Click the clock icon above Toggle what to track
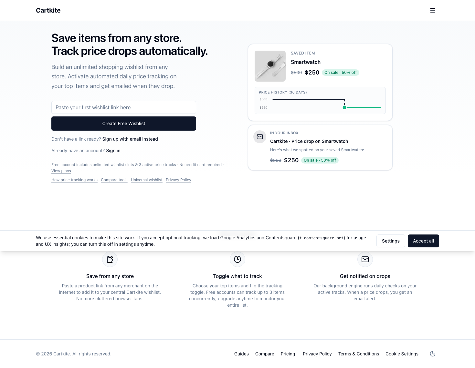This screenshot has width=475, height=368. click(238, 259)
